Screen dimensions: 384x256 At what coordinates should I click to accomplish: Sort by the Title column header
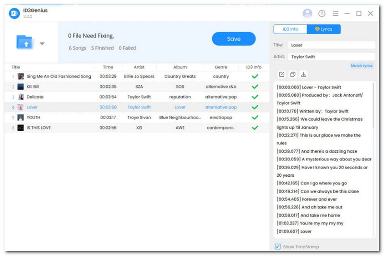pyautogui.click(x=16, y=67)
